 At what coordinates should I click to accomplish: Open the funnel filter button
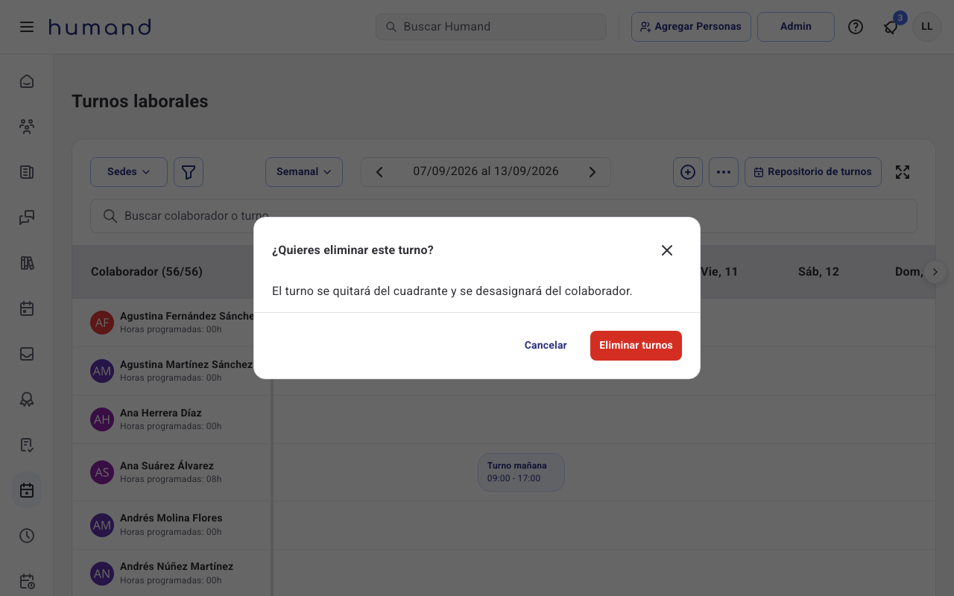coord(189,172)
